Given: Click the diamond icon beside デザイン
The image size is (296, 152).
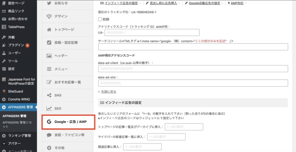Looking at the screenshot, I should pyautogui.click(x=49, y=16).
